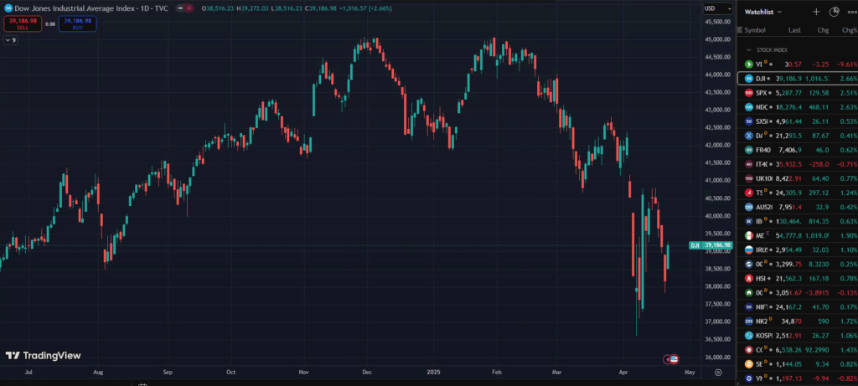Click the row with last price 6,538.26
This screenshot has height=386, width=858.
pyautogui.click(x=798, y=349)
